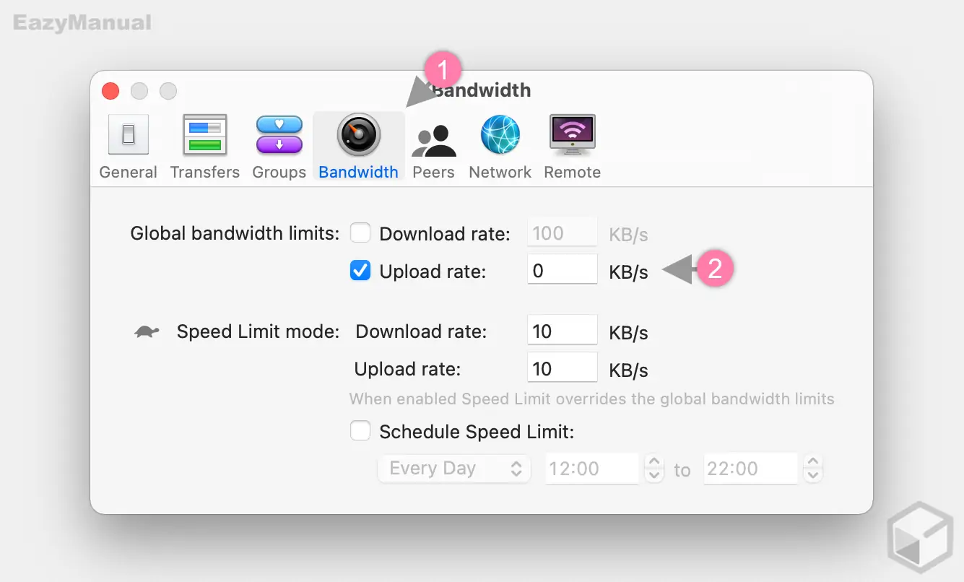
Task: Enable the global Download rate checkbox
Action: click(360, 233)
